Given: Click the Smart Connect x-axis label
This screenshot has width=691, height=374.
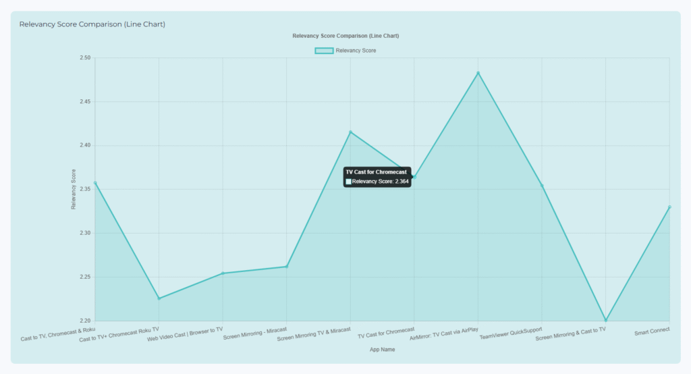Looking at the screenshot, I should click(x=652, y=331).
